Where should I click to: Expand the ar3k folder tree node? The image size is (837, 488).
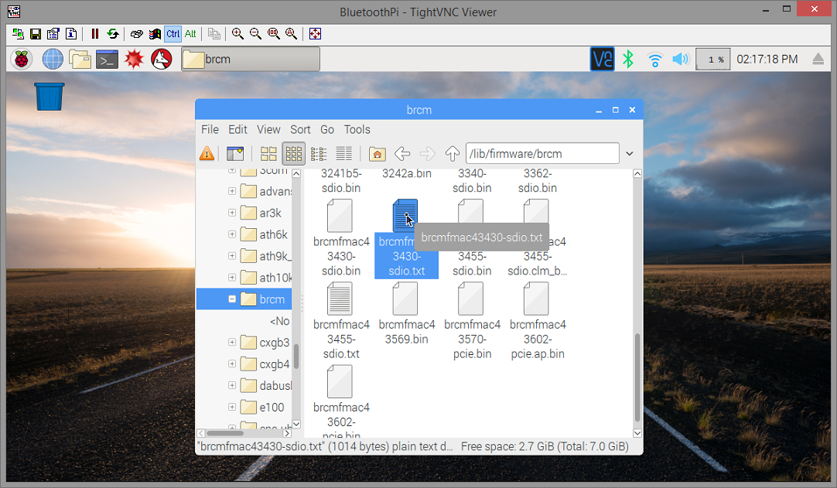click(x=232, y=213)
